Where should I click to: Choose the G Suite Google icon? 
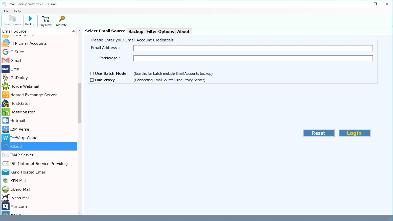pos(6,52)
